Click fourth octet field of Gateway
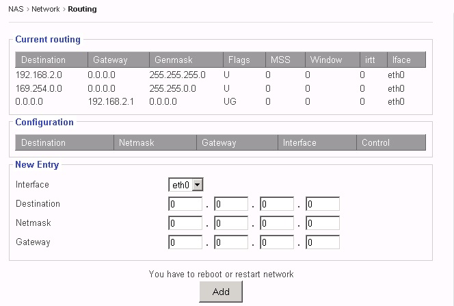 tap(323, 242)
